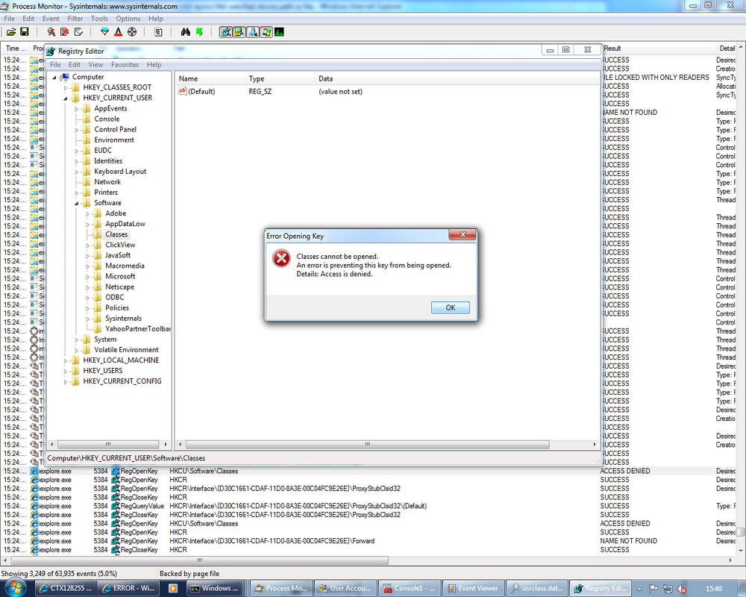Viewport: 746px width, 597px height.
Task: Select the Classes key in tree
Action: point(116,234)
